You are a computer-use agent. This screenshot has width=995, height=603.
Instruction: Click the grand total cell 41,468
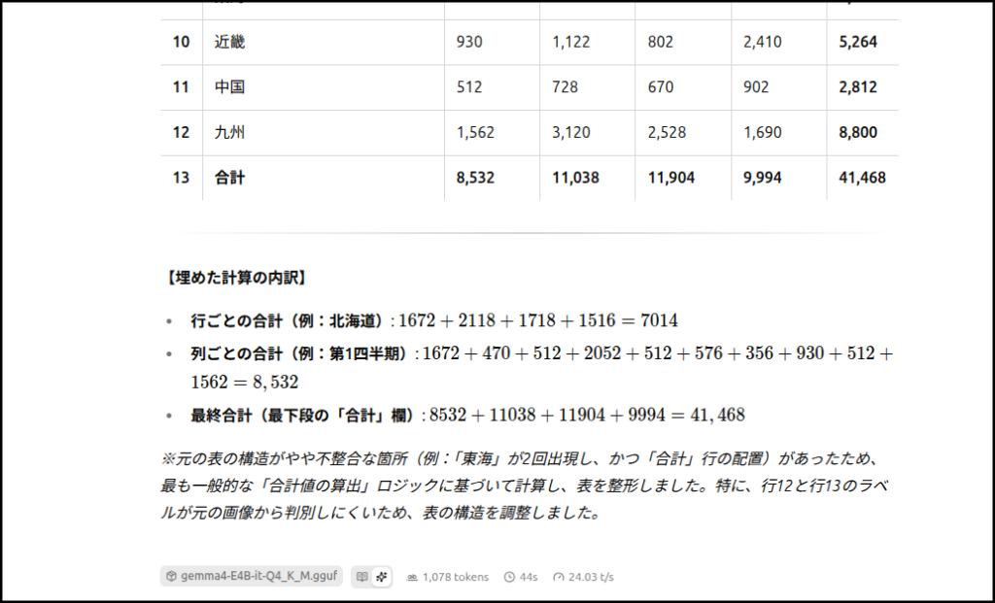tap(862, 178)
